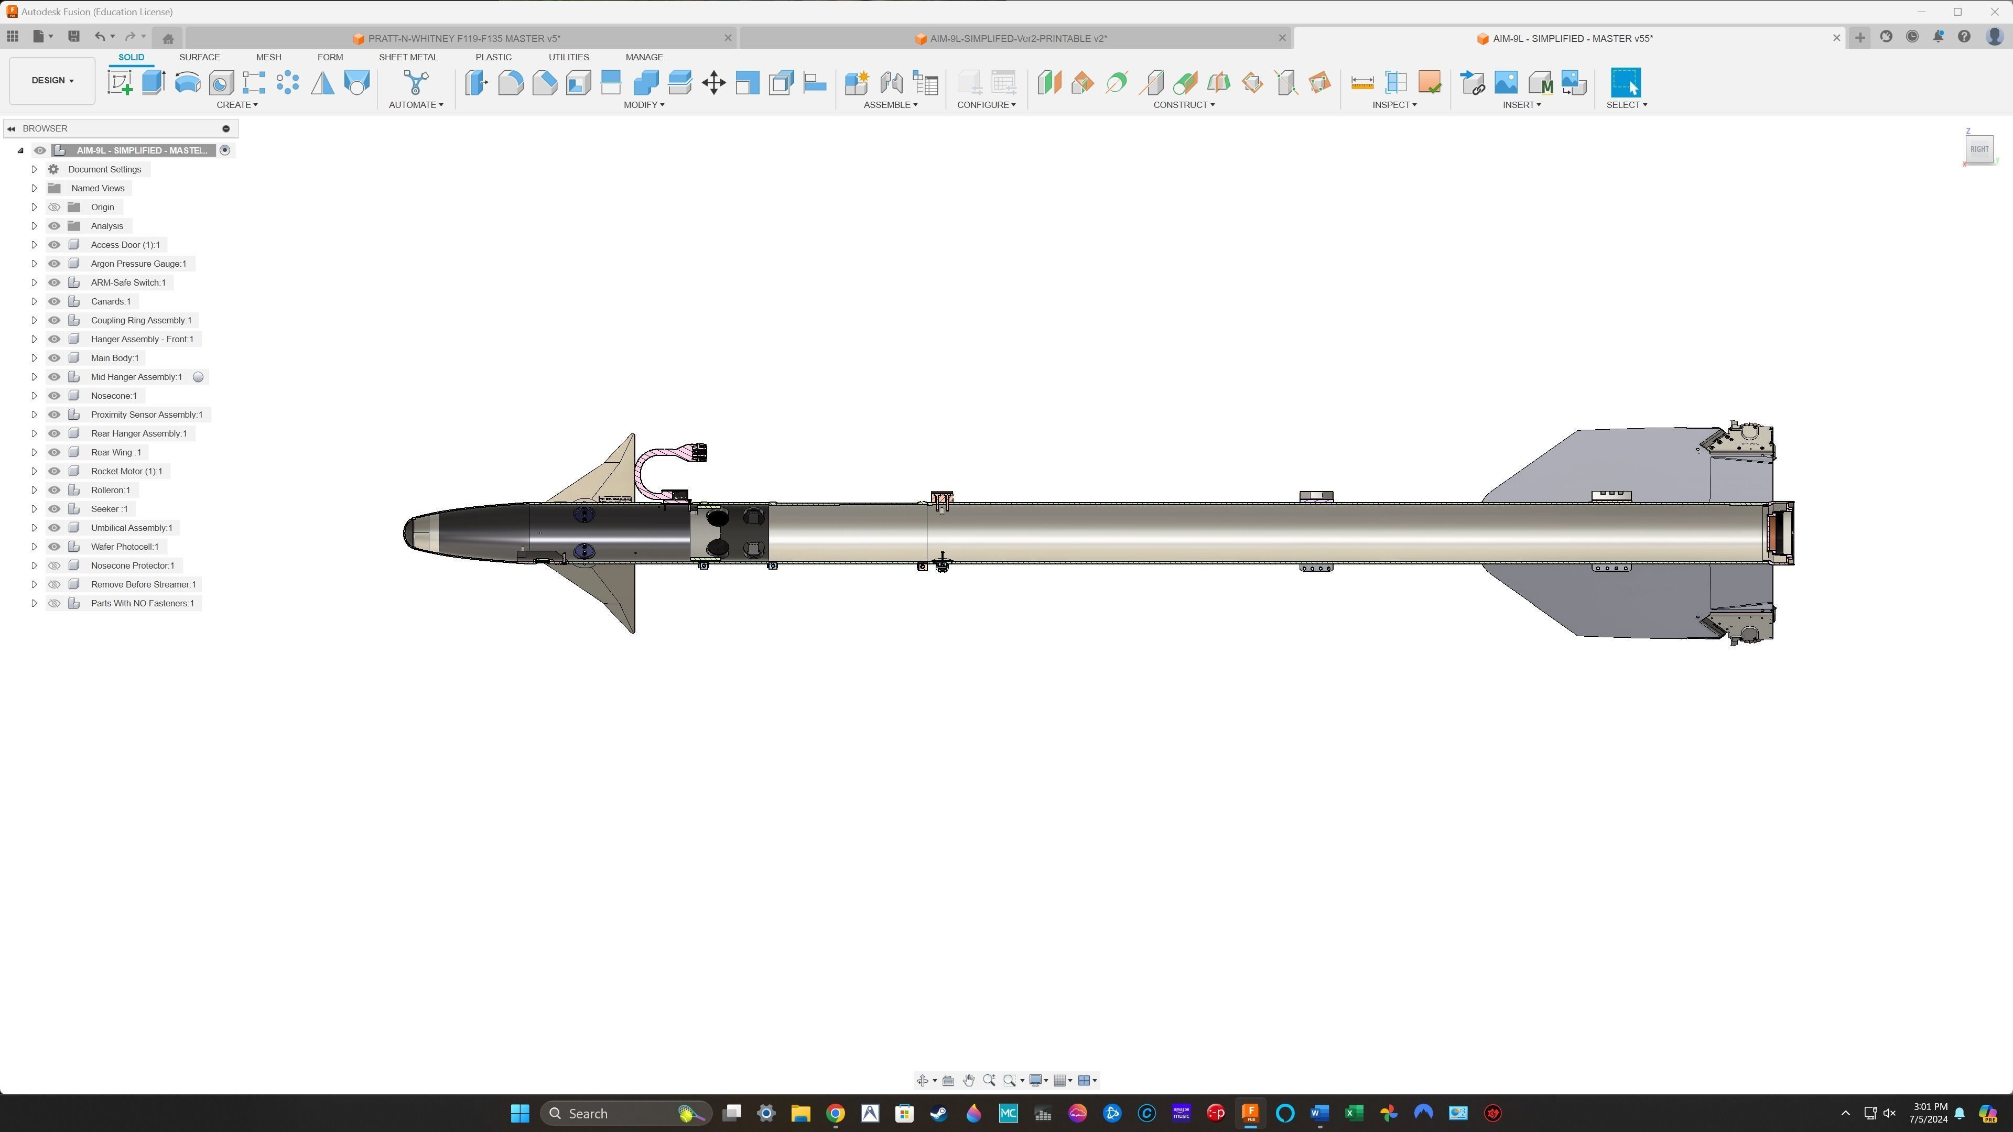2013x1132 pixels.
Task: Click the Move/Copy arrows icon
Action: 713,82
